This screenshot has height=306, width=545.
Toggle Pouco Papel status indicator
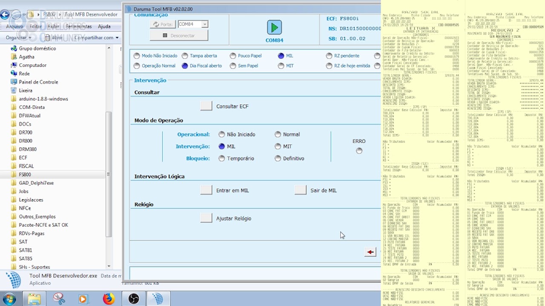(233, 56)
